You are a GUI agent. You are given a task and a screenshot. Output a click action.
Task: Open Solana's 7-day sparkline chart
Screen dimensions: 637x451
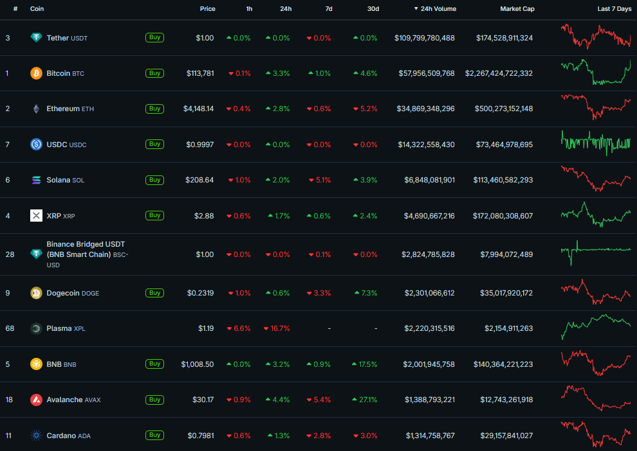[x=596, y=179]
